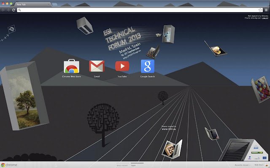
Task: Bookmark this page with the star
Action: [x=260, y=10]
